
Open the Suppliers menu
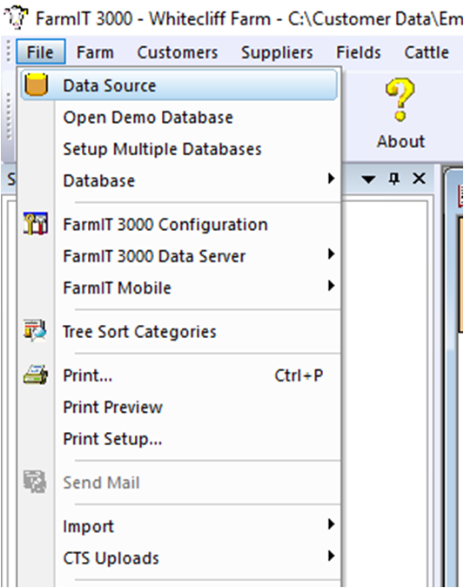[x=277, y=52]
